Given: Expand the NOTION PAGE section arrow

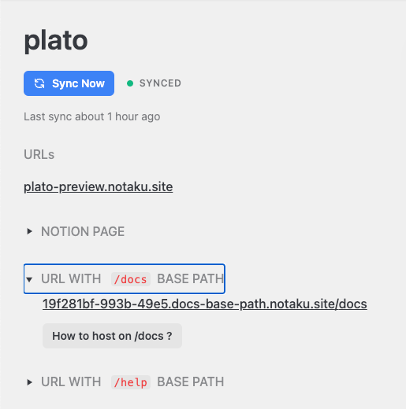Looking at the screenshot, I should [x=29, y=231].
